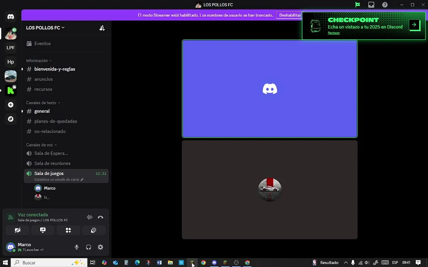Image resolution: width=428 pixels, height=267 pixels.
Task: Open the notification center icon
Action: [418, 263]
